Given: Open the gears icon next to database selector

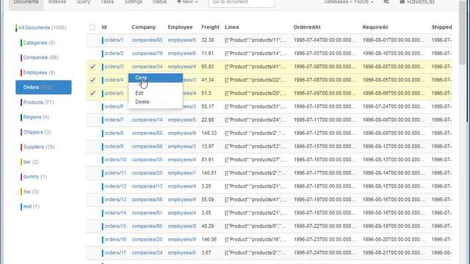Looking at the screenshot, I should (x=386, y=2).
